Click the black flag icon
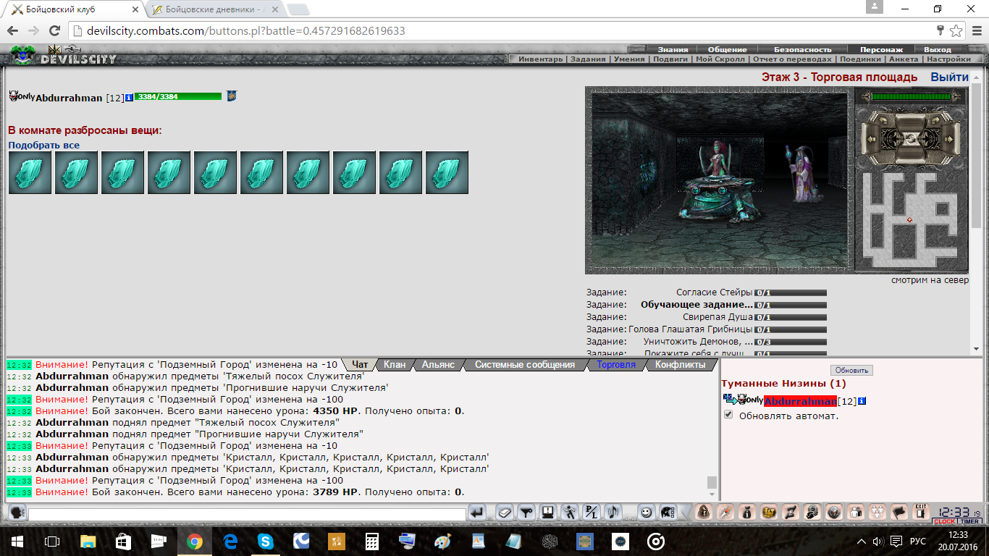 (898, 512)
